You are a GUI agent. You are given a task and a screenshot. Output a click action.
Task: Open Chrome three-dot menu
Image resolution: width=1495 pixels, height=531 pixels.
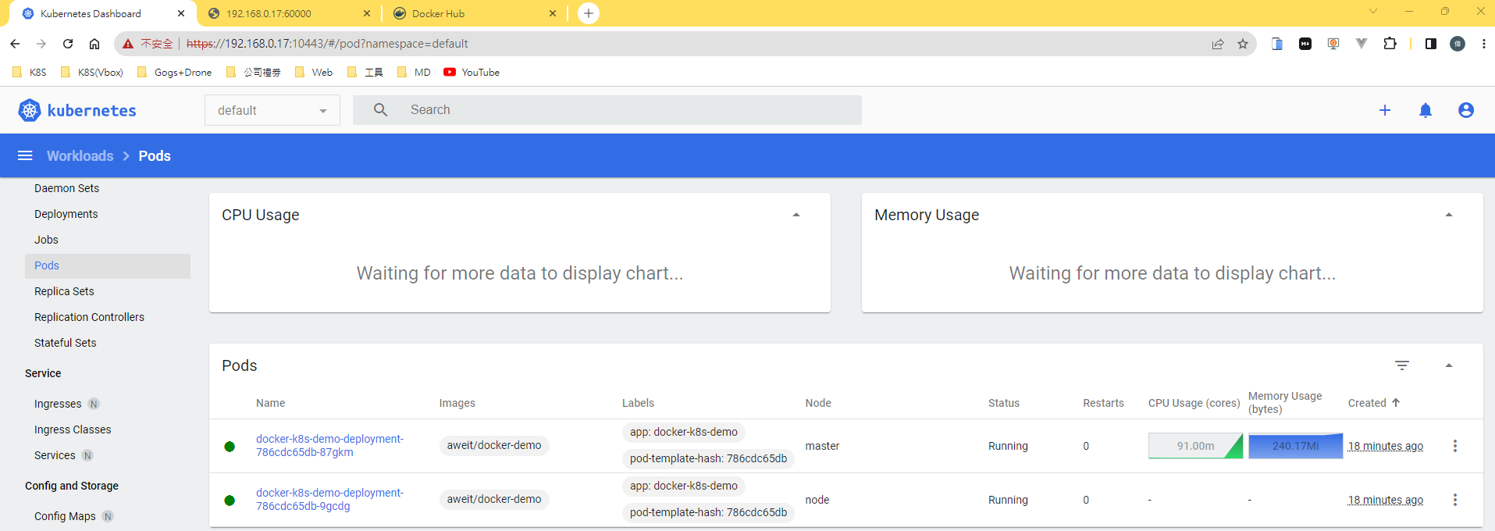pyautogui.click(x=1484, y=44)
